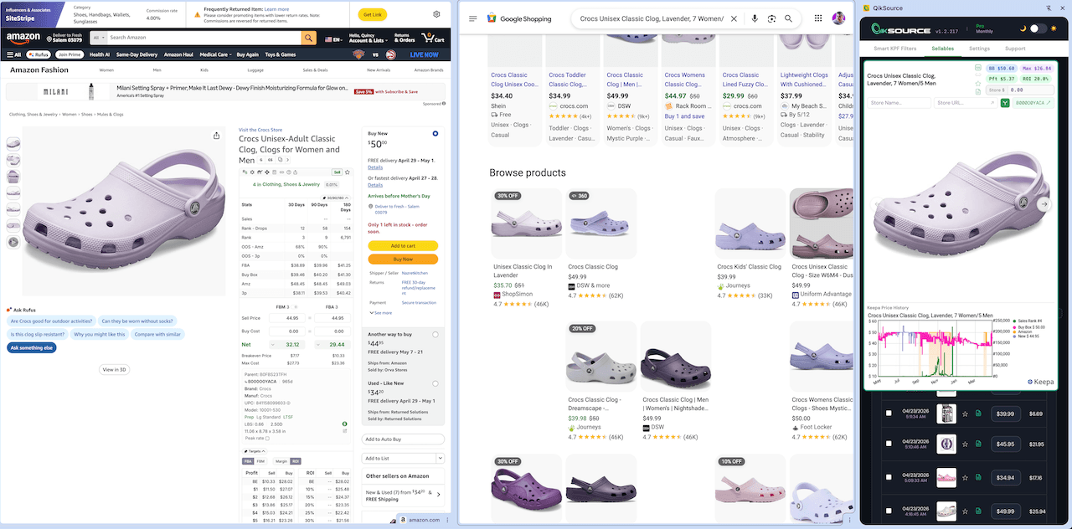Viewport: 1072px width, 529px height.
Task: Open Keepa link under price history chart
Action: tap(1041, 383)
